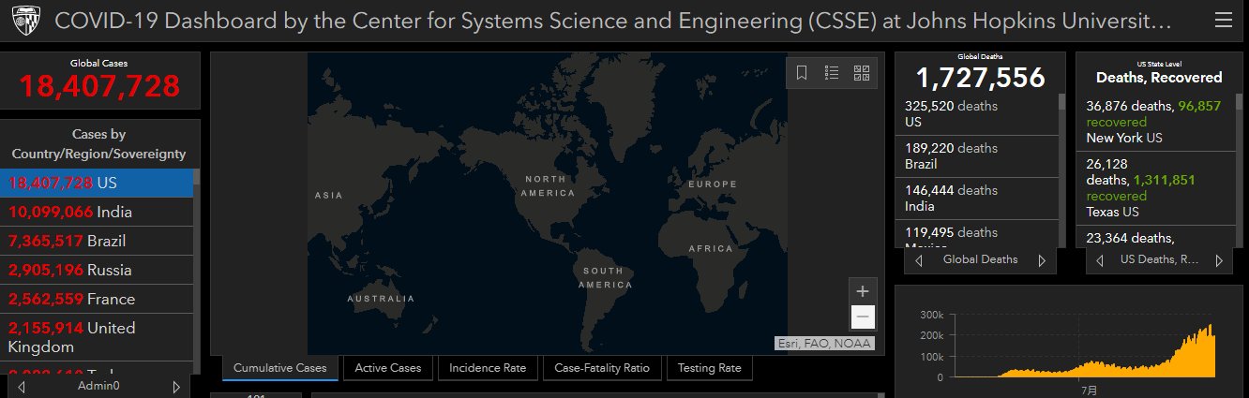Click the Deaths, Recovered heading

pos(1159,78)
